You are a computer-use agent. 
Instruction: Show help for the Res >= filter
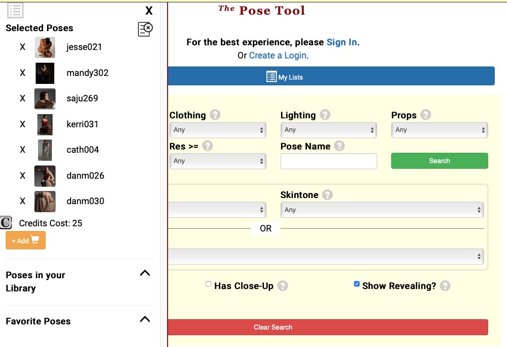(208, 146)
